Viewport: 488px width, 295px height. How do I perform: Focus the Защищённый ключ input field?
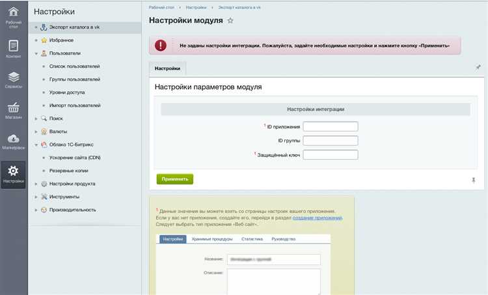pyautogui.click(x=331, y=155)
